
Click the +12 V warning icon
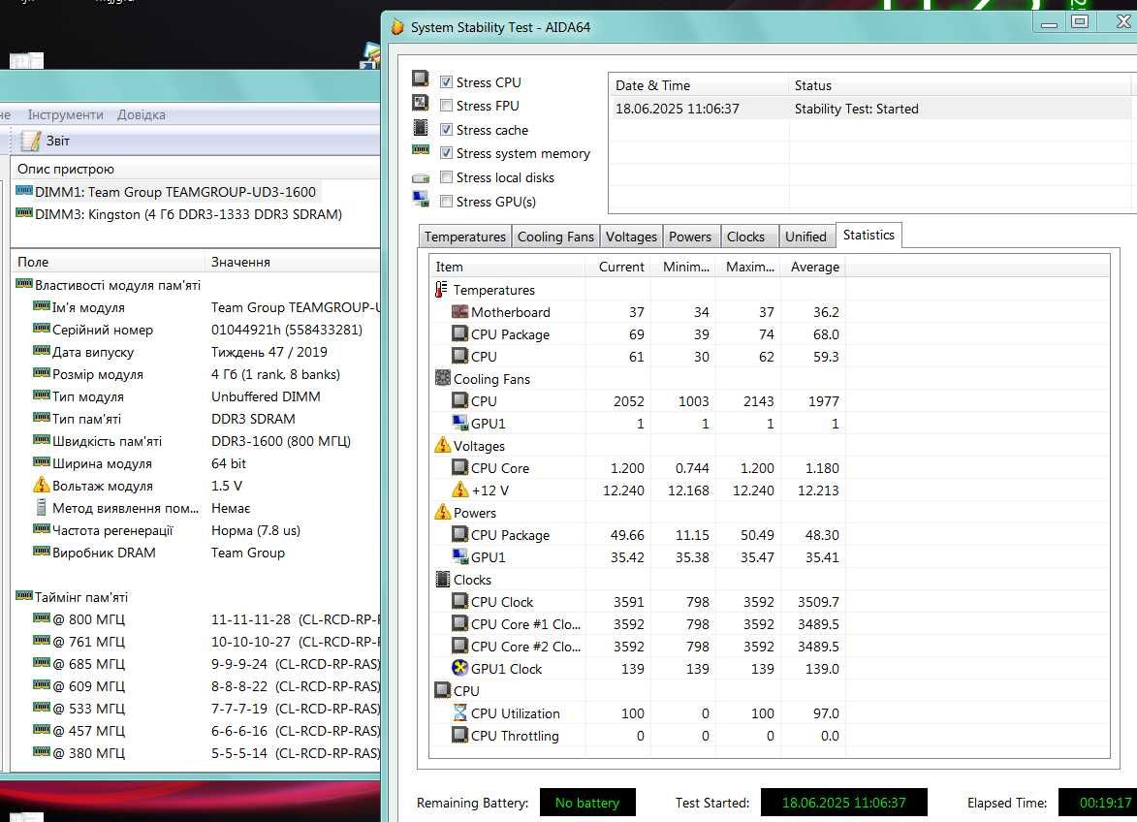pyautogui.click(x=459, y=490)
